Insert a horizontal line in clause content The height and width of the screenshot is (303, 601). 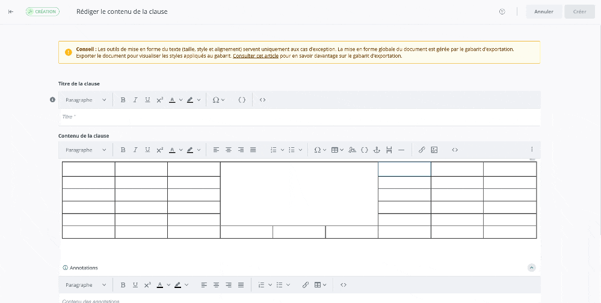401,150
